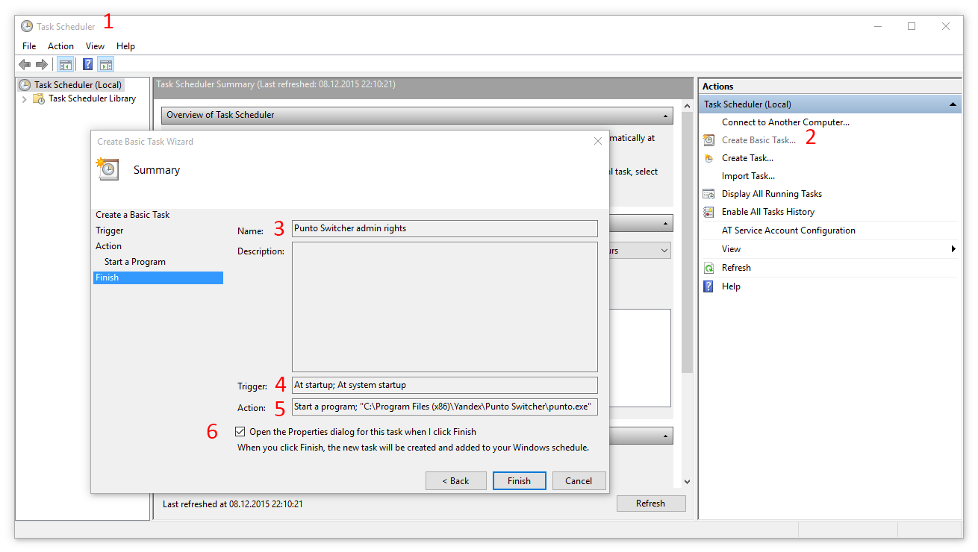Click the Action field showing punto.exe path
The height and width of the screenshot is (552, 978).
click(445, 407)
